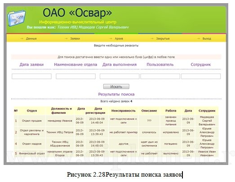Open the Данные menu item

point(31,39)
